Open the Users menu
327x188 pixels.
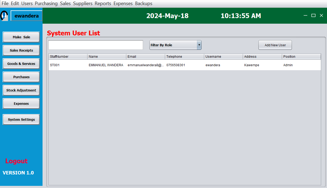tap(27, 3)
